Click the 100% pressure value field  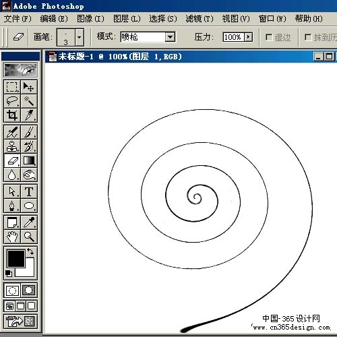pos(233,37)
